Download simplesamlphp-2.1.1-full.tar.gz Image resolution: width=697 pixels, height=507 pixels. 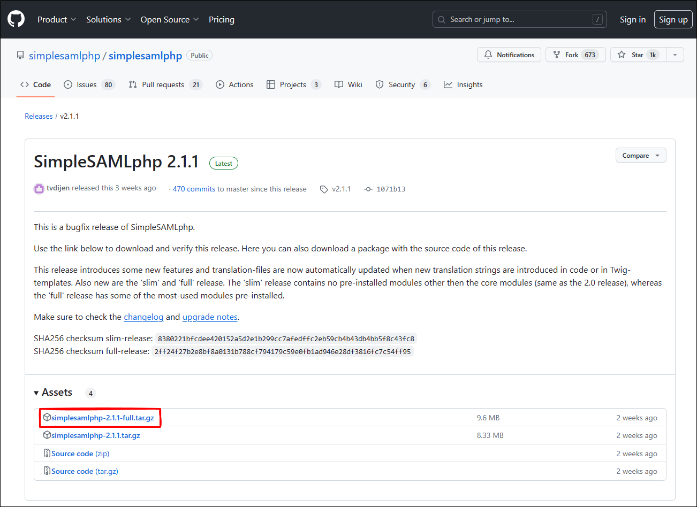[103, 418]
